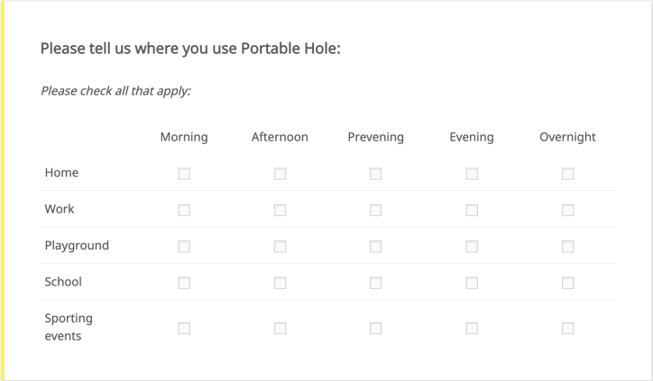Select Sporting events Overnight checkbox
This screenshot has height=381, width=653.
[x=567, y=328]
